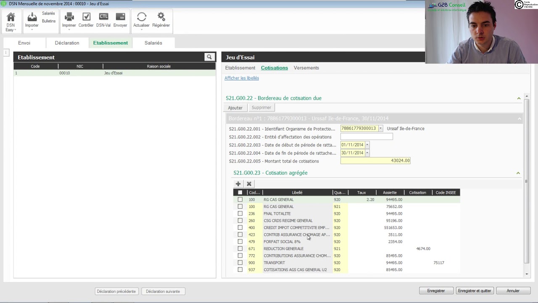This screenshot has height=303, width=538.
Task: Click the CONTRIB ASSURANCE CHOMAGE row label
Action: 297,235
